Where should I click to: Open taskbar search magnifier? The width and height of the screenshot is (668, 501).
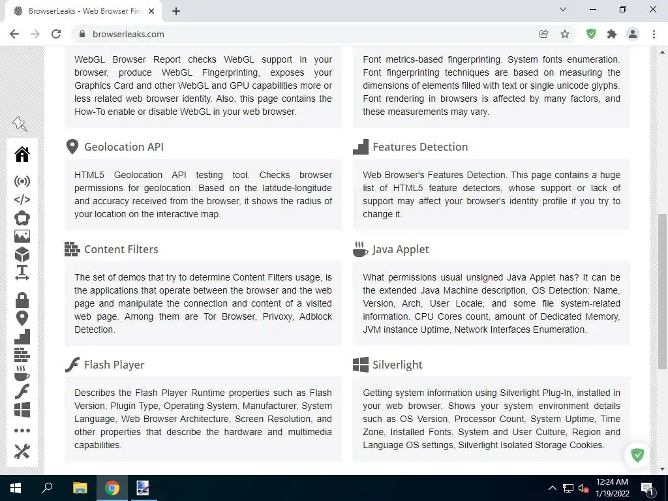(47, 488)
